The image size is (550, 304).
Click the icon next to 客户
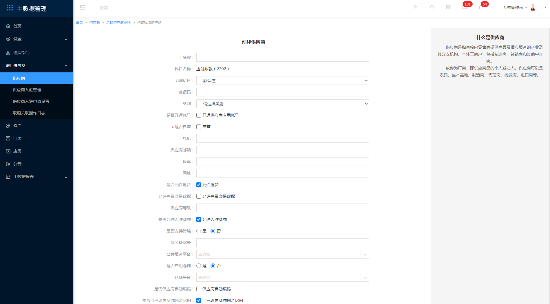(x=8, y=126)
